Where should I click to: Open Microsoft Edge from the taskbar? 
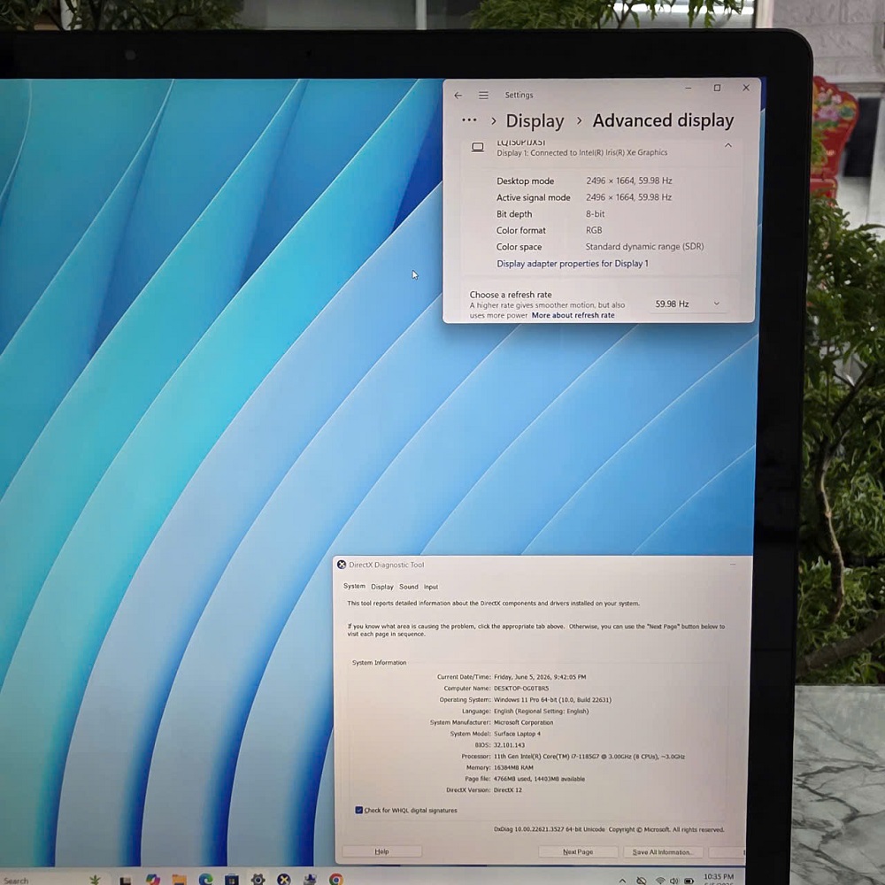click(205, 880)
